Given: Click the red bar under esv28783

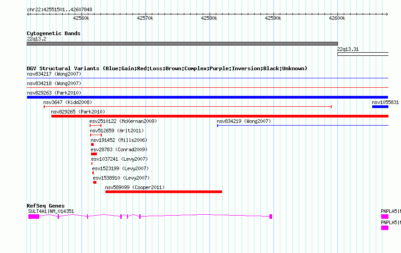Looking at the screenshot, I should [x=94, y=154].
